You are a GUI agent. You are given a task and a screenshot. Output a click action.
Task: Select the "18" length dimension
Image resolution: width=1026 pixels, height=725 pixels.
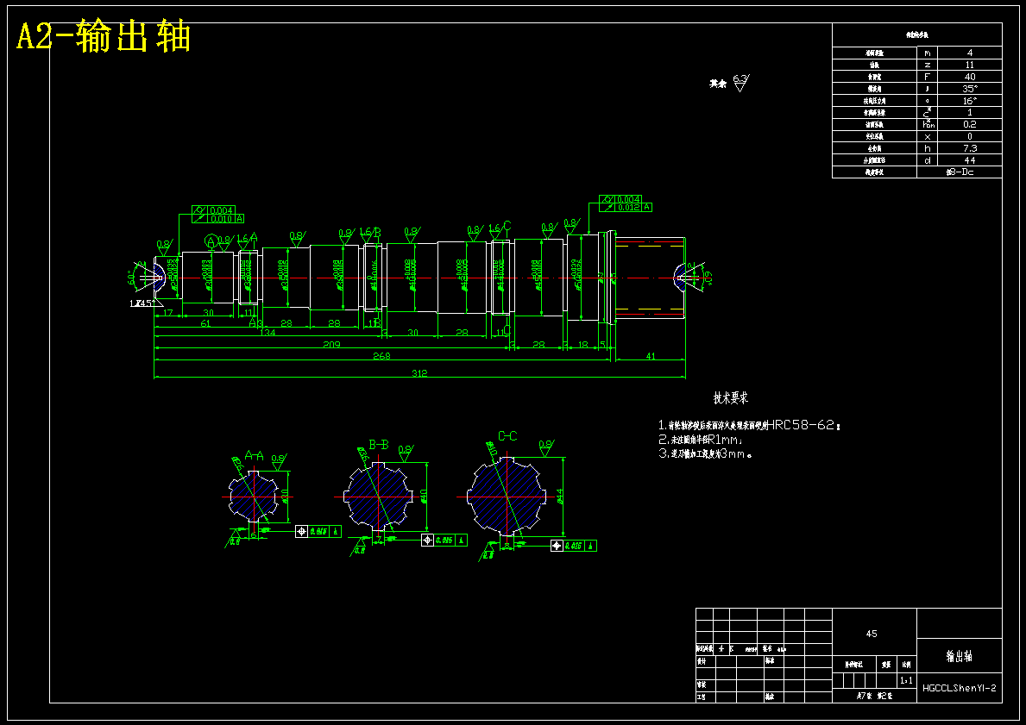pyautogui.click(x=583, y=345)
